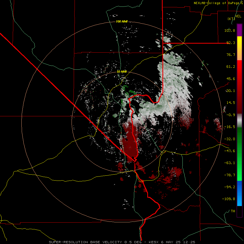
Task: Click the SUPER-RESOLUTION BASE VELOCITY caption text
Action: (x=85, y=242)
